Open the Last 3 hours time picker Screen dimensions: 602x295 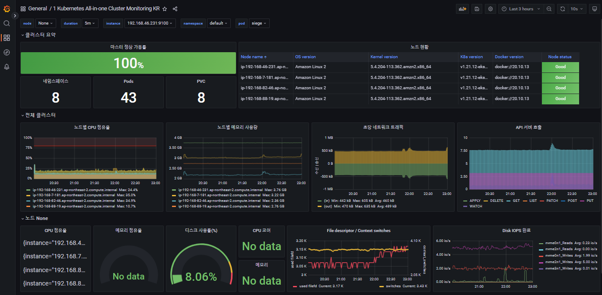coord(521,9)
